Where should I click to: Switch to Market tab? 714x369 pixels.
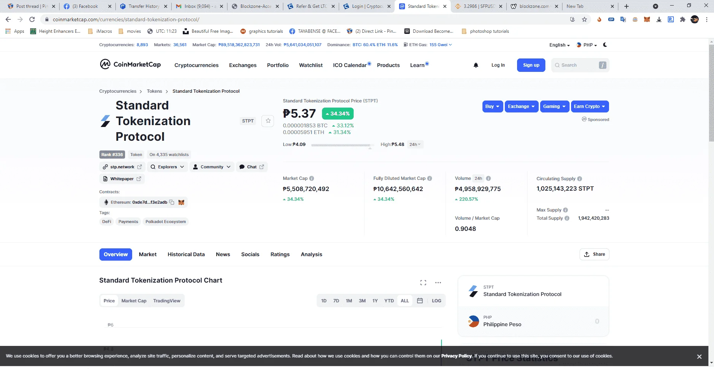148,254
